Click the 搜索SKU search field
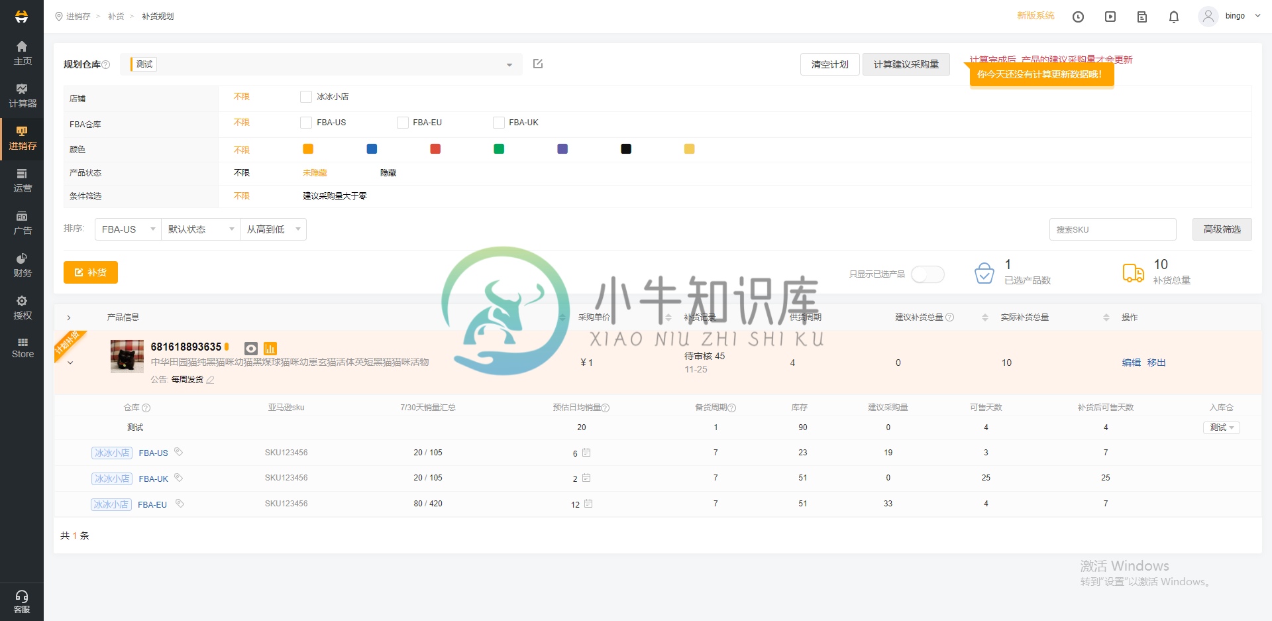Screen dimensions: 1272x621 pyautogui.click(x=1112, y=229)
